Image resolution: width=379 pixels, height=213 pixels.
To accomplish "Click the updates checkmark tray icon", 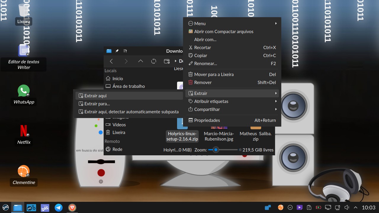I will 290,207.
